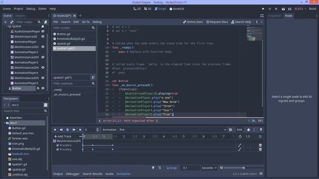This screenshot has height=179, width=319.
Task: Open the Project menu
Action: pyautogui.click(x=18, y=9)
